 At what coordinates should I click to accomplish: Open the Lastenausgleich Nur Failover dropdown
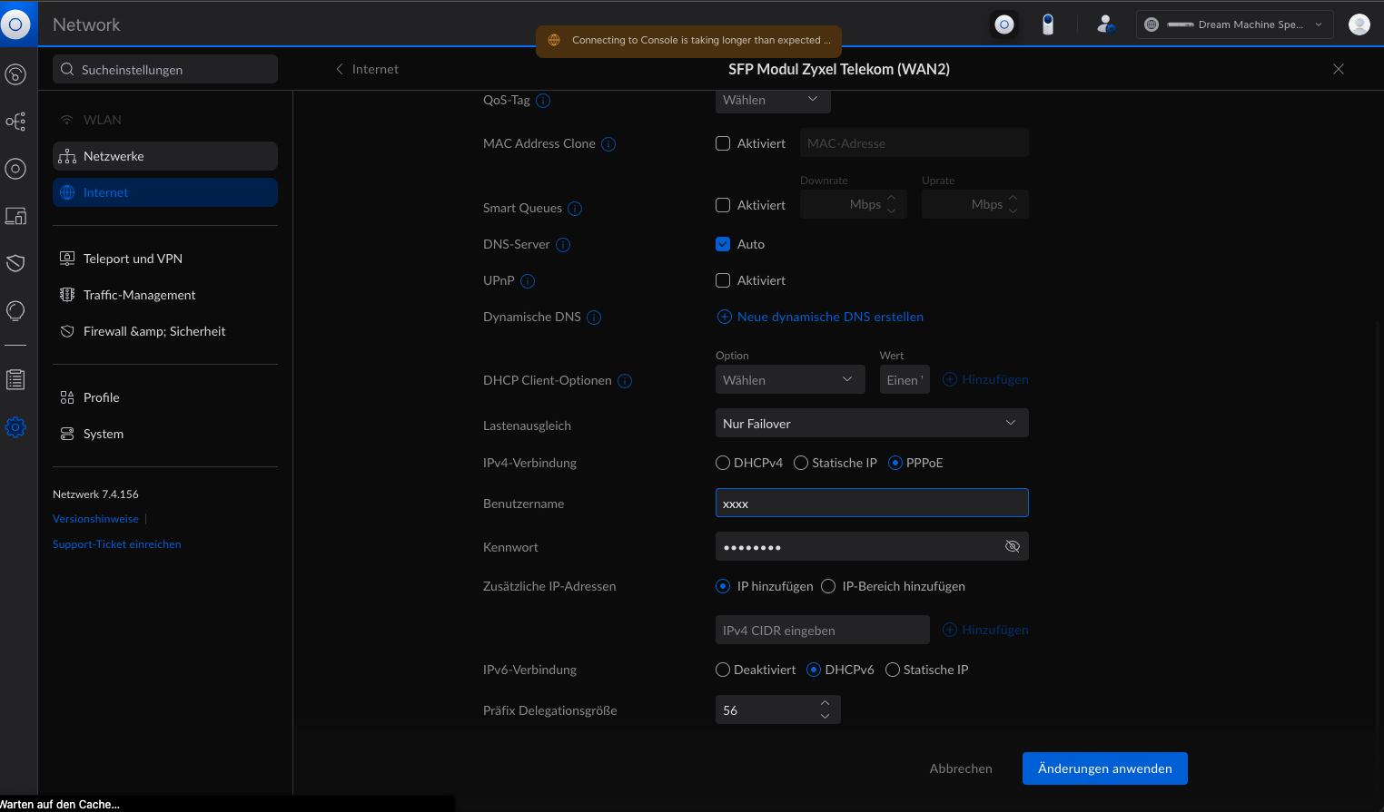[872, 423]
